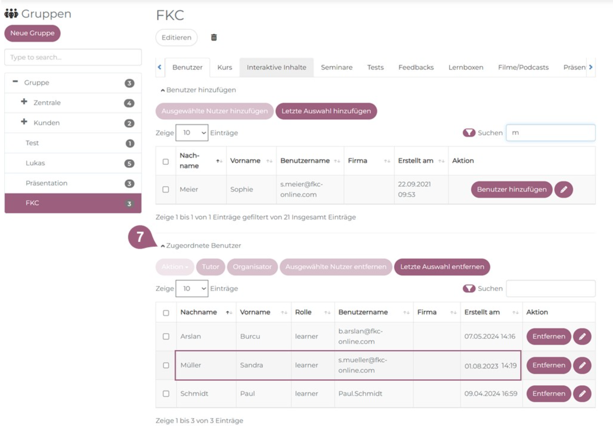
Task: Click filter icon beside upper Suchen field
Action: click(469, 133)
